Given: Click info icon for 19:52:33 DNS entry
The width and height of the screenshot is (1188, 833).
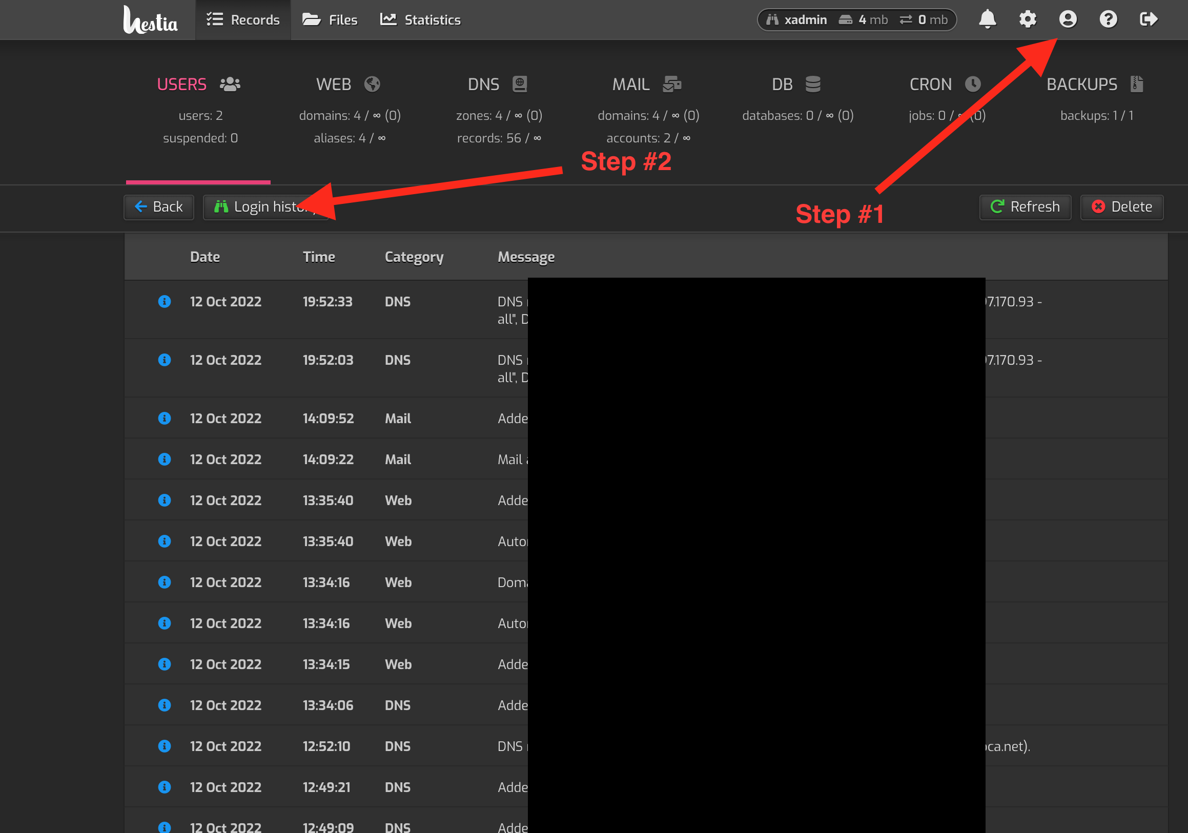Looking at the screenshot, I should [x=165, y=301].
